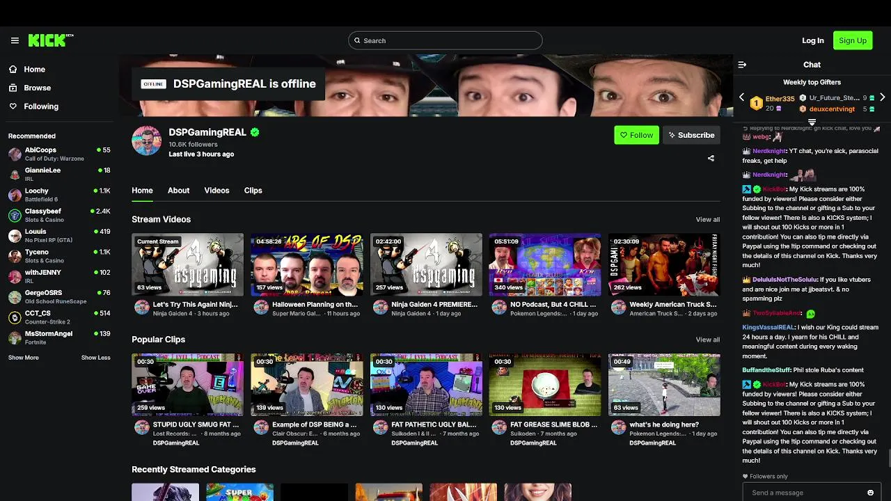The width and height of the screenshot is (891, 501).
Task: Click CCT_CS channel avatar
Action: (x=15, y=317)
